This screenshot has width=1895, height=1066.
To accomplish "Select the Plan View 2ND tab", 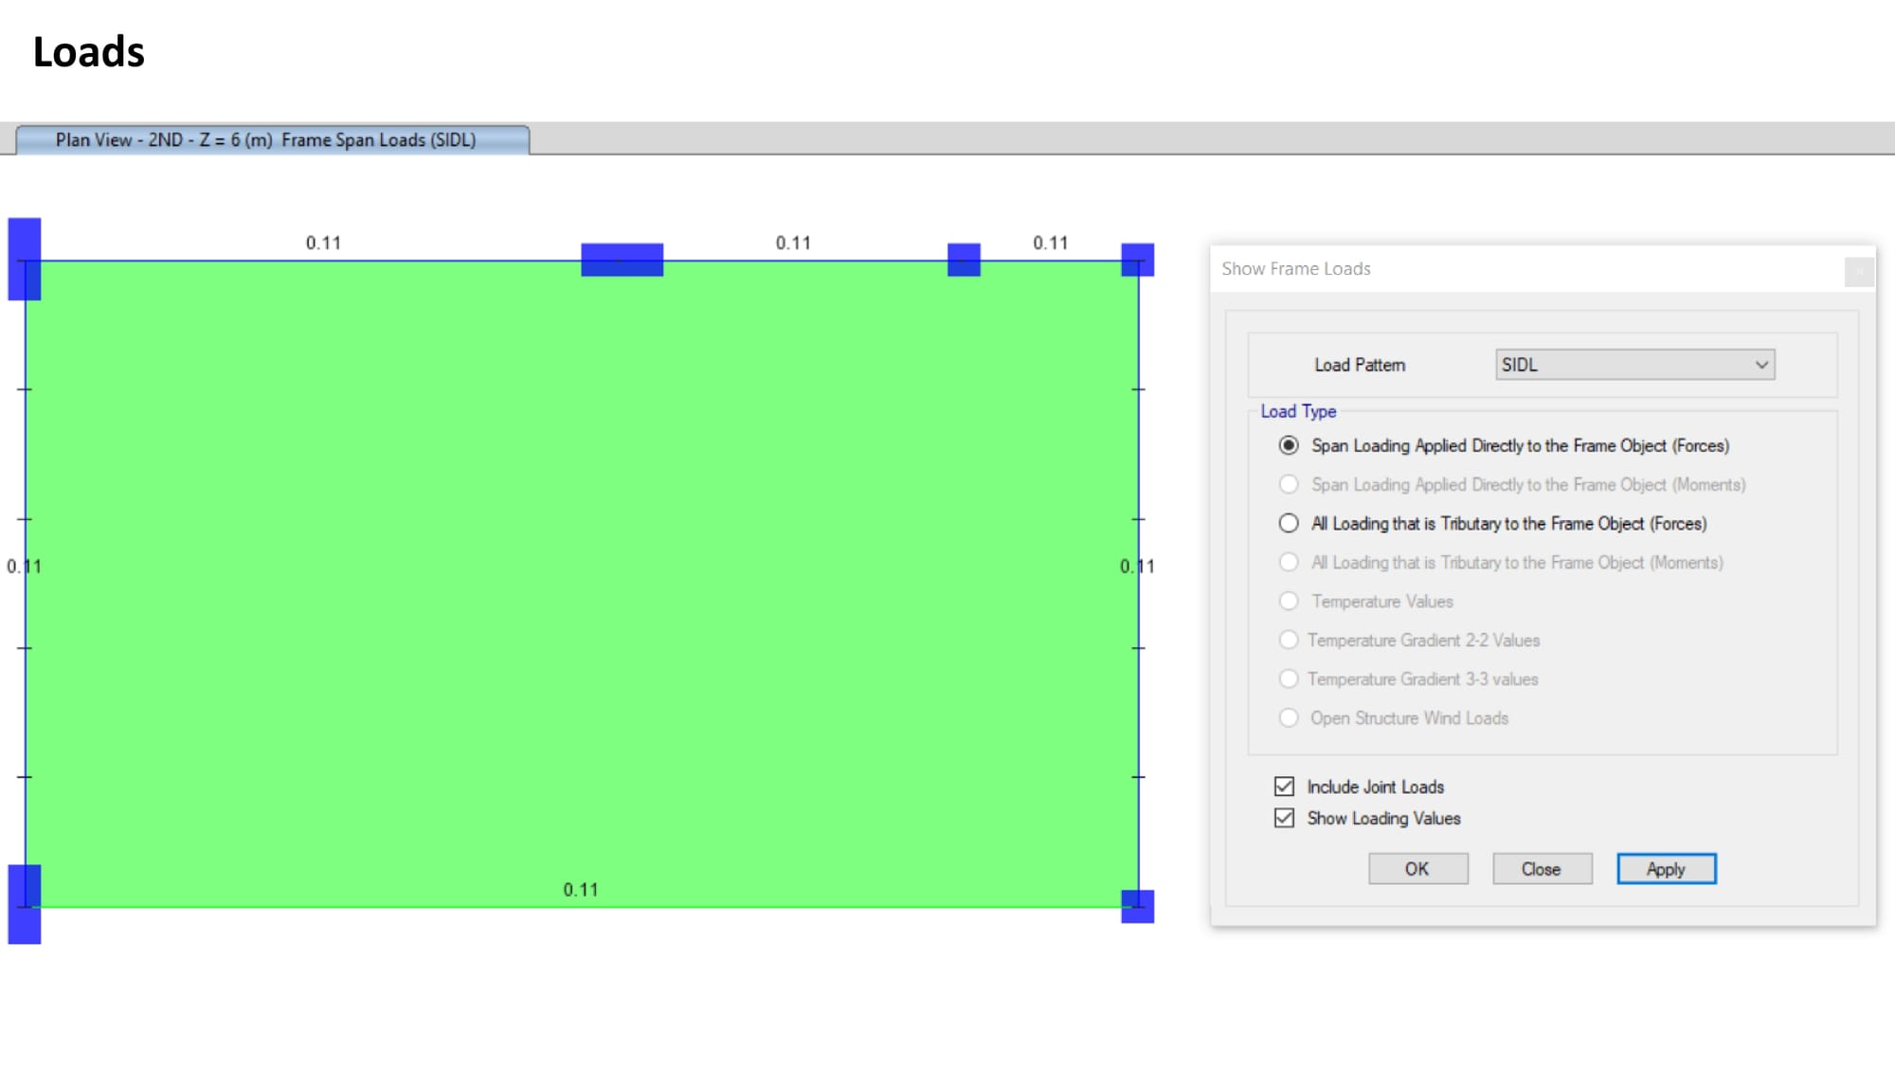I will (x=273, y=140).
